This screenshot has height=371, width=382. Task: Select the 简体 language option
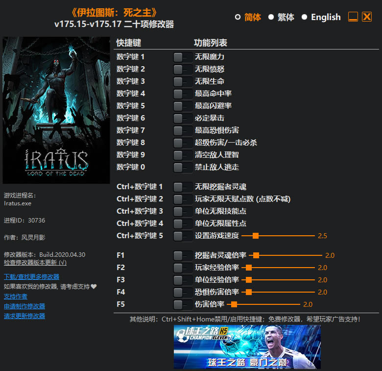click(248, 17)
